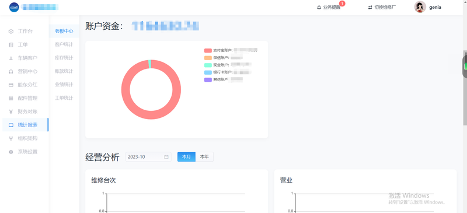The height and width of the screenshot is (213, 467).
Task: Click the 营业 chart title
Action: tap(286, 180)
